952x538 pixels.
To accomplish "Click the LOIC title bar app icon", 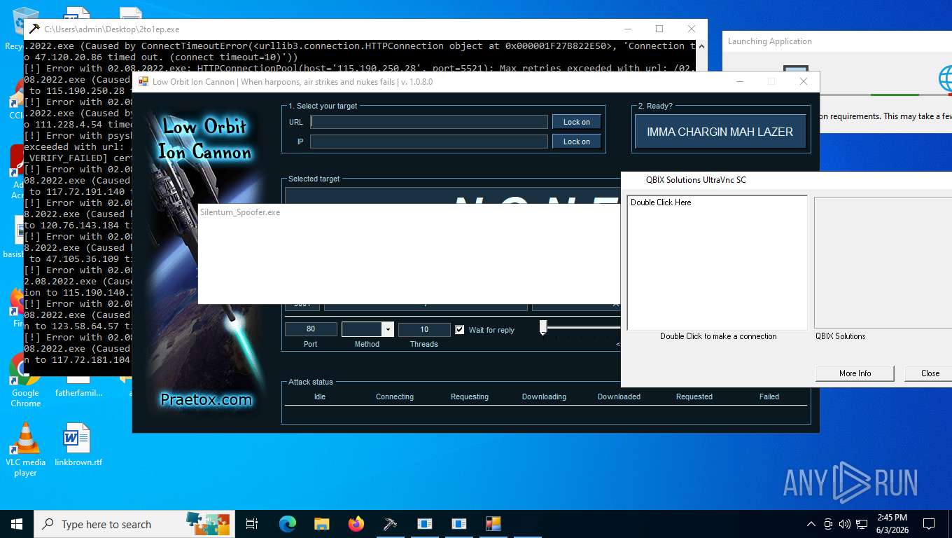I will pos(143,82).
